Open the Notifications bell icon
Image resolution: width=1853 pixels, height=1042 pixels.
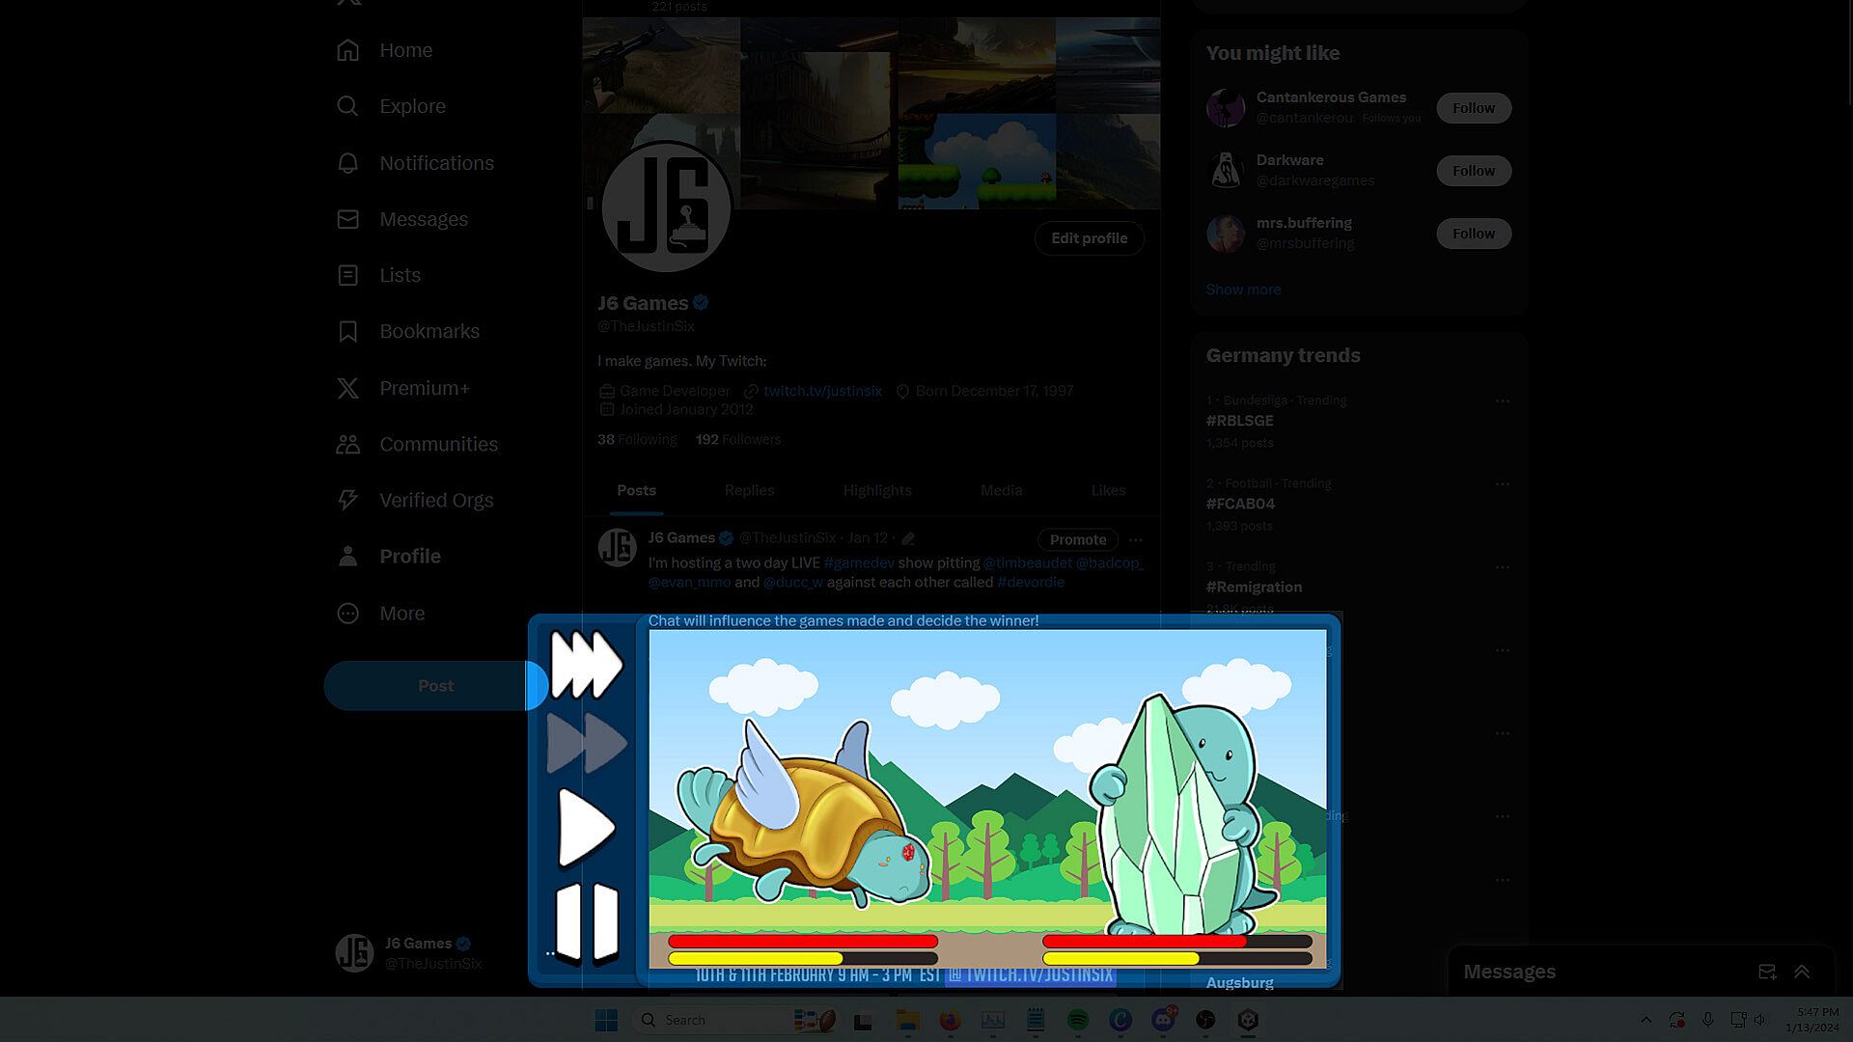(x=347, y=163)
